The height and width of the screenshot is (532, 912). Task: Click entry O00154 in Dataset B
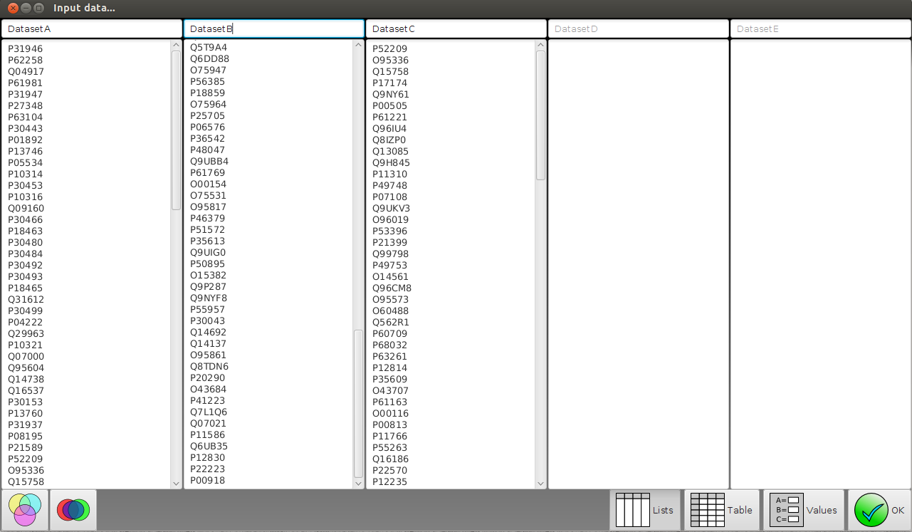coord(209,184)
